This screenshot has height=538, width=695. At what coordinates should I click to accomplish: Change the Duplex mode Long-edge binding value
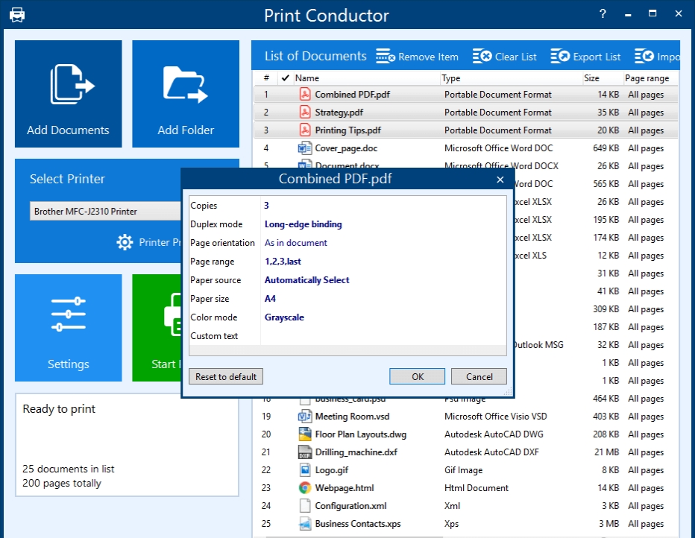304,224
